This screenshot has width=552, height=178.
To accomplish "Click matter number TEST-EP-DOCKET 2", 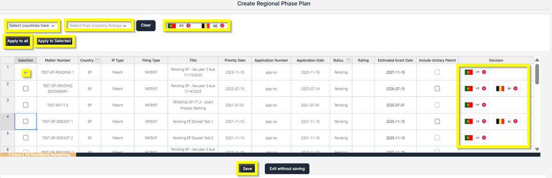I will (x=57, y=138).
